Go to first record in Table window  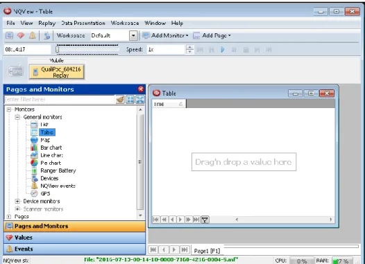(x=156, y=220)
